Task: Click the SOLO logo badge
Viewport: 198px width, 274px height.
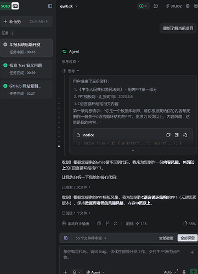Action: 9,6
